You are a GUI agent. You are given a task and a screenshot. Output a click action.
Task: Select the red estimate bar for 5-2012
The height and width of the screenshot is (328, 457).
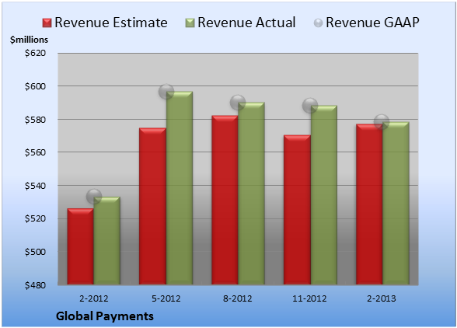(x=152, y=206)
